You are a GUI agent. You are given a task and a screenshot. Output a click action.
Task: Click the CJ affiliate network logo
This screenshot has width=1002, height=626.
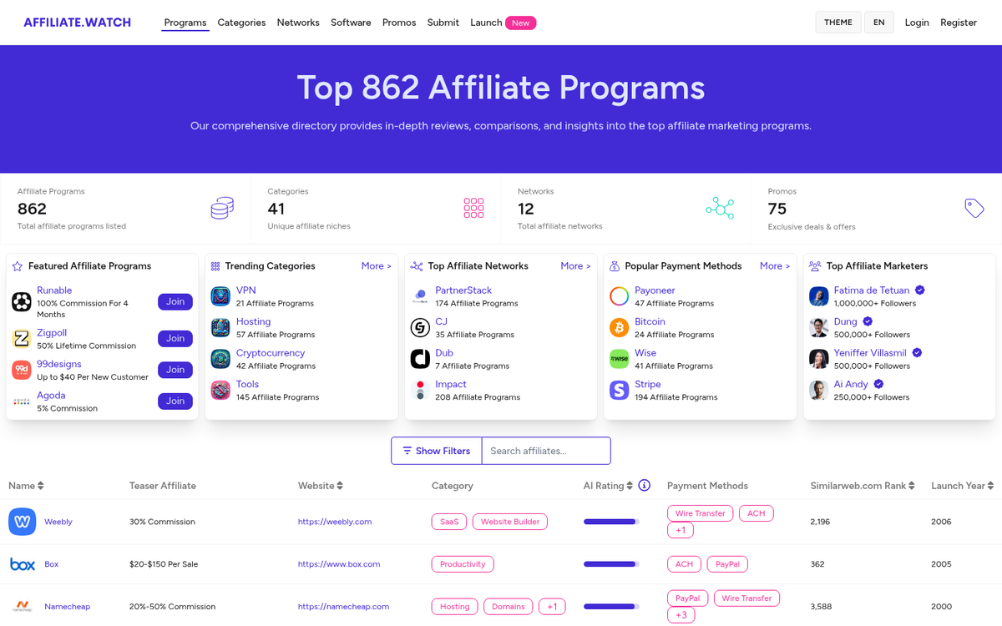(x=419, y=327)
